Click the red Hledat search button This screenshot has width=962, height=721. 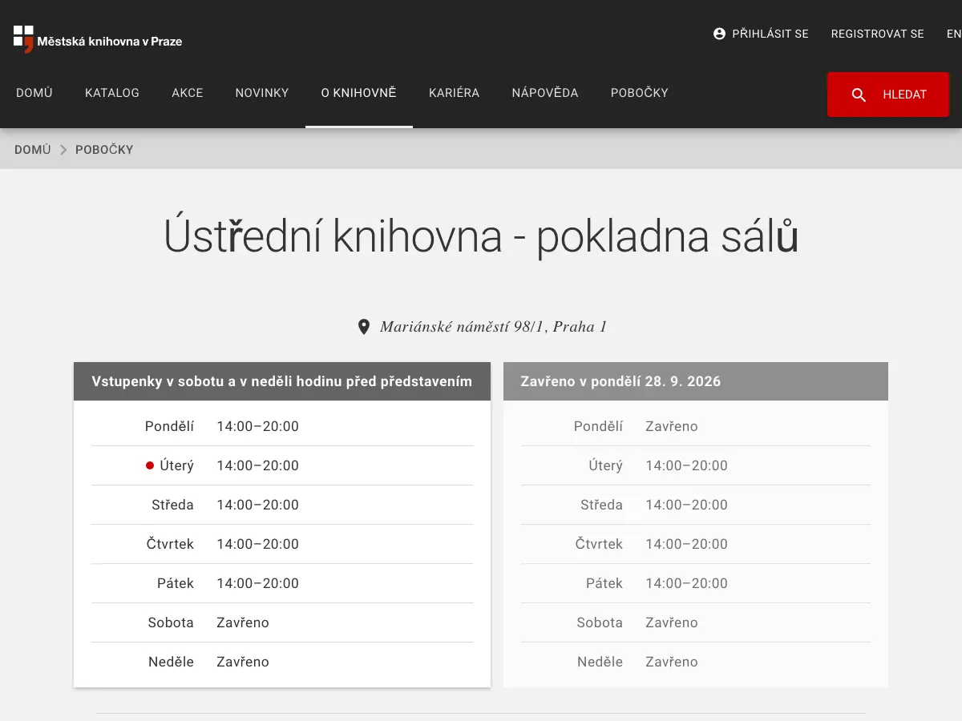(888, 95)
